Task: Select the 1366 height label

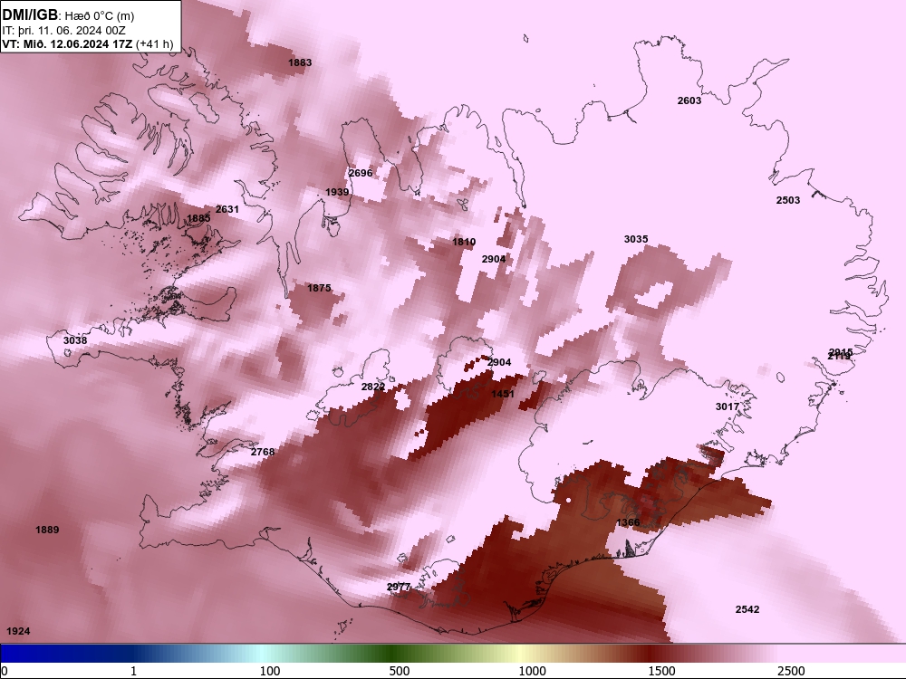Action: tap(628, 522)
